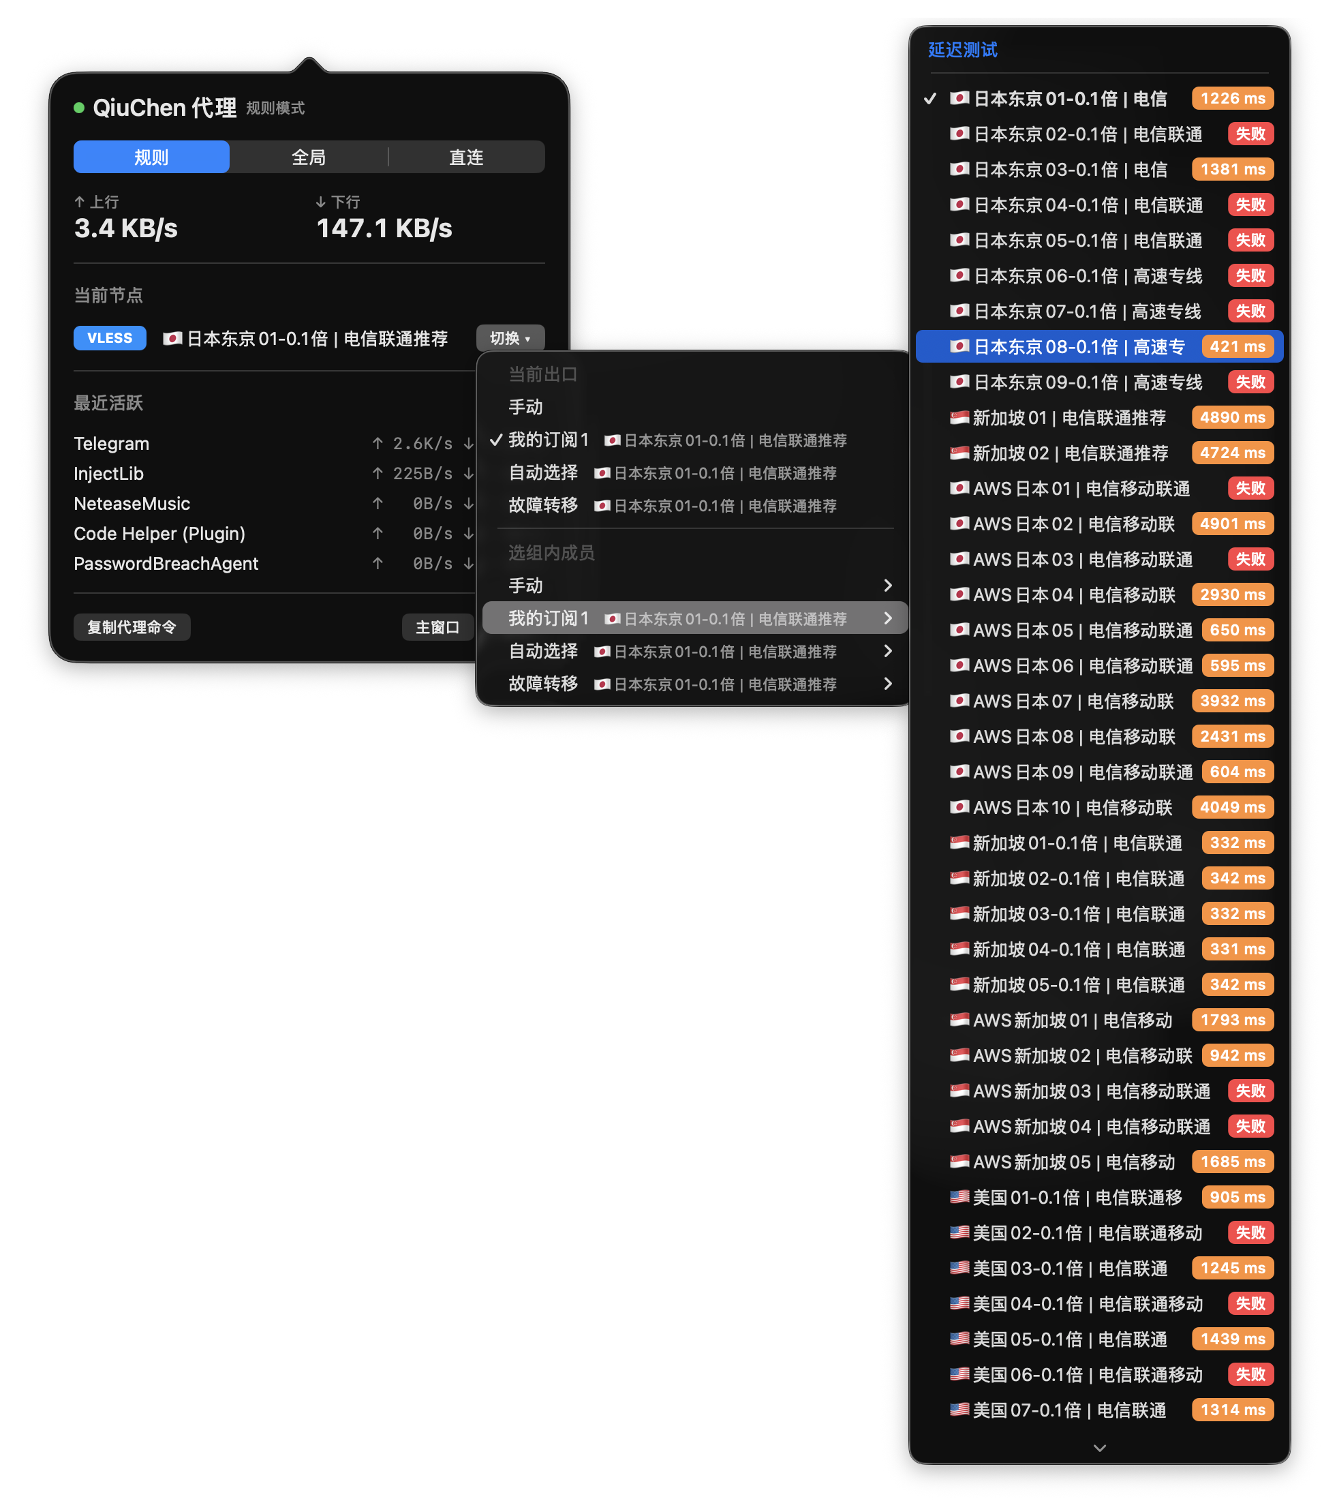Click the 4901 ms latency badge
The width and height of the screenshot is (1322, 1501).
[x=1233, y=524]
